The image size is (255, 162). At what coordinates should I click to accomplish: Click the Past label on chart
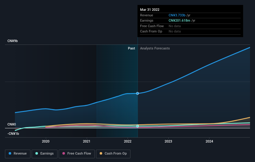tap(131, 48)
